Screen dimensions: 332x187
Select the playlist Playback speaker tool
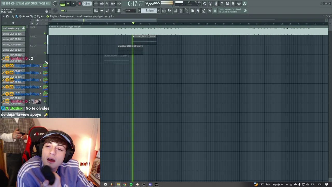(x=42, y=16)
